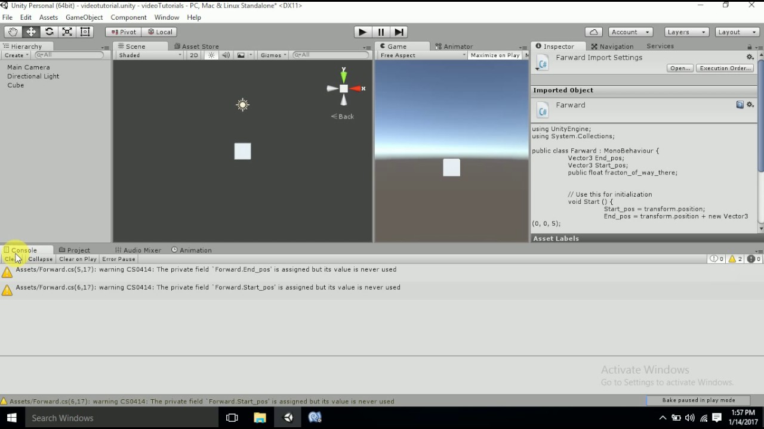764x429 pixels.
Task: Open the Account dropdown
Action: [630, 32]
